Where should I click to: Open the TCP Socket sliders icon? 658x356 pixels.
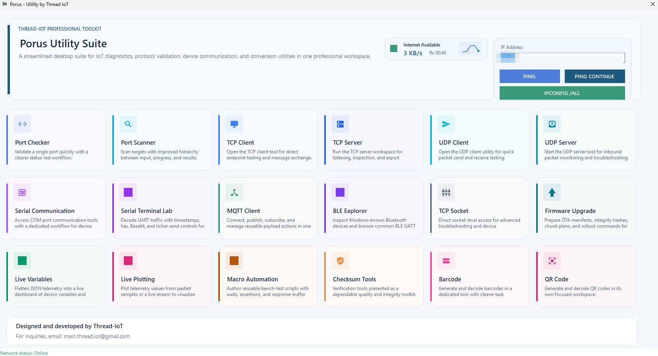coord(446,192)
